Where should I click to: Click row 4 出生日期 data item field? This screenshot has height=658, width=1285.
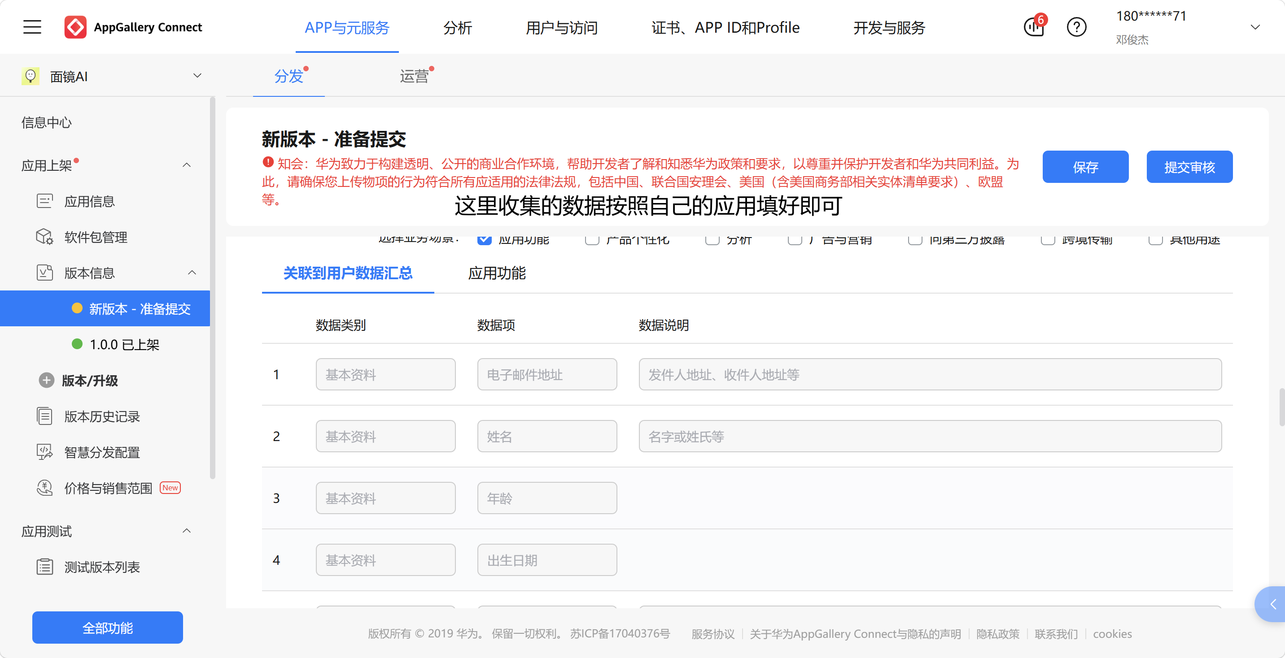[547, 560]
